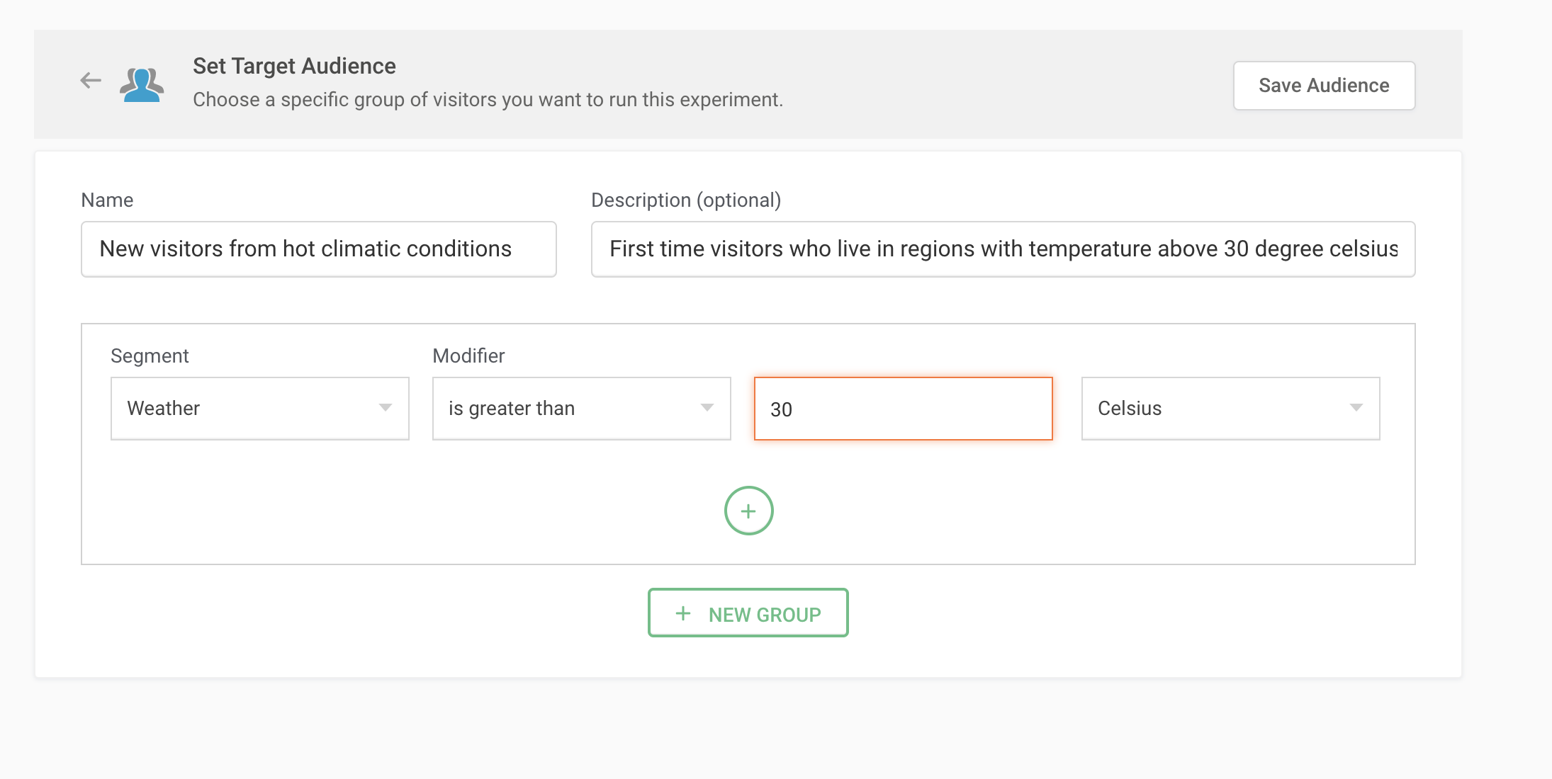The height and width of the screenshot is (779, 1552).
Task: Click the Description (optional) label
Action: (x=685, y=200)
